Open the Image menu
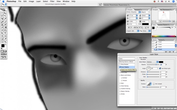 (31, 1)
